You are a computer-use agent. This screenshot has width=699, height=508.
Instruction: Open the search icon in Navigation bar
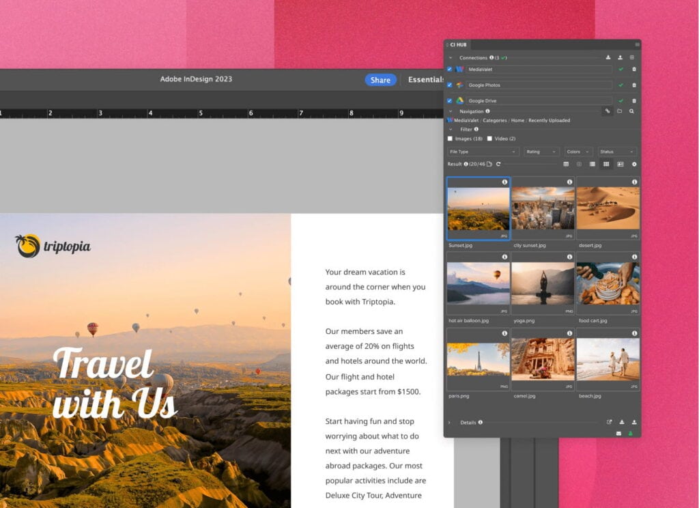tap(632, 111)
